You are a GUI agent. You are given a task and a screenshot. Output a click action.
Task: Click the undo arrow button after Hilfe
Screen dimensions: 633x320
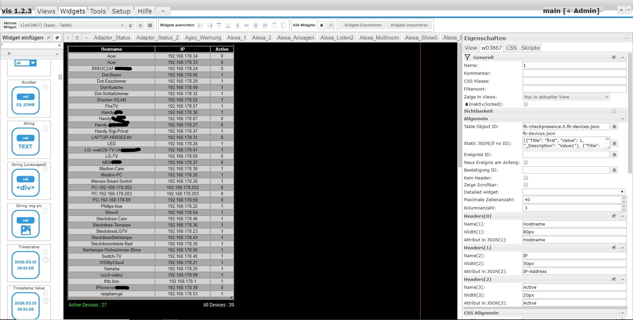163,11
